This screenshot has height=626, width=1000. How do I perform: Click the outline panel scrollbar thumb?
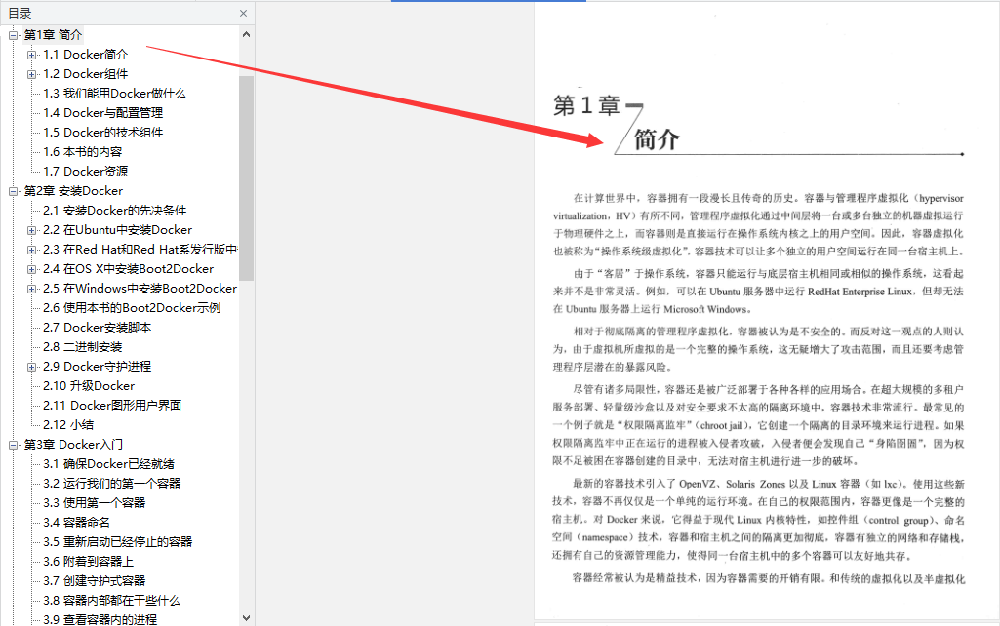[x=246, y=178]
